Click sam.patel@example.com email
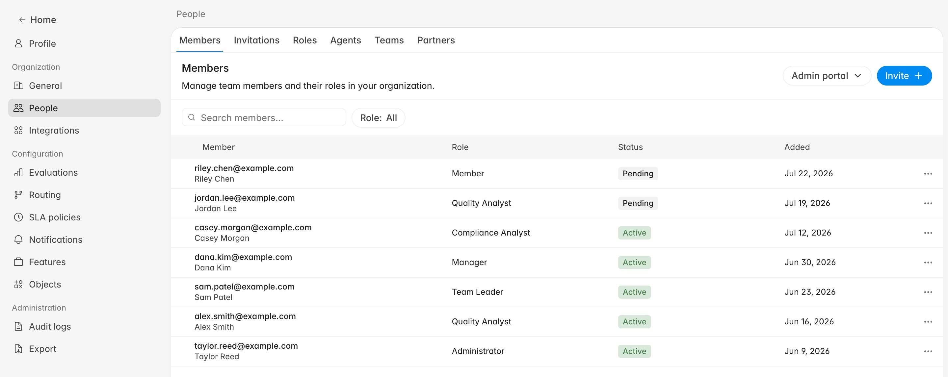 [244, 287]
